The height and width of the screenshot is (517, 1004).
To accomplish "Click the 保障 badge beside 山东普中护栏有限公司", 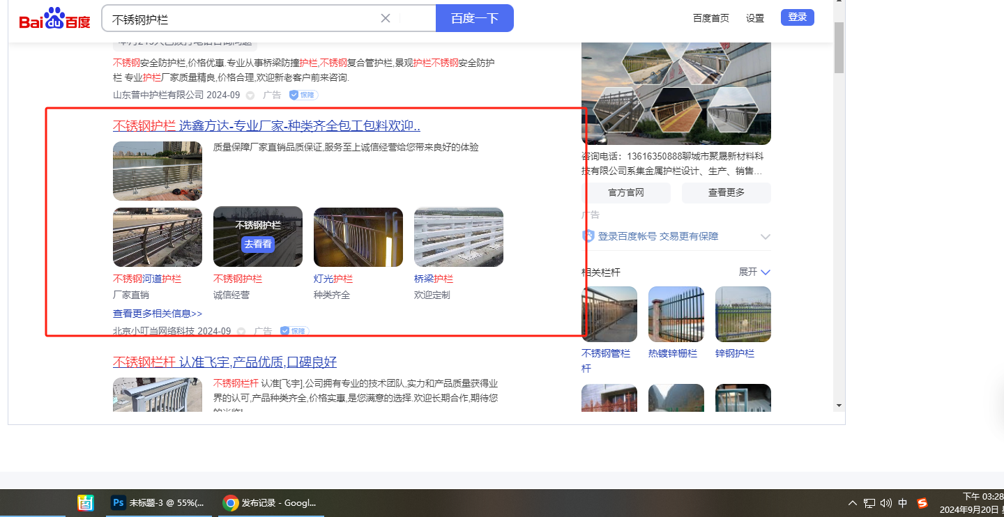I will 303,95.
